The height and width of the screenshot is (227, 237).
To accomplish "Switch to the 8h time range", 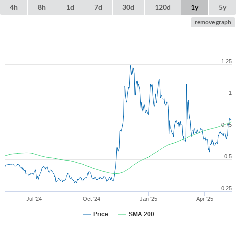I will point(42,7).
